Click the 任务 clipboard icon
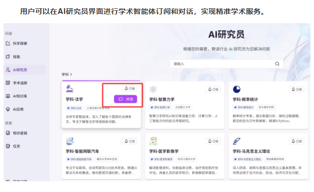 coord(8,146)
